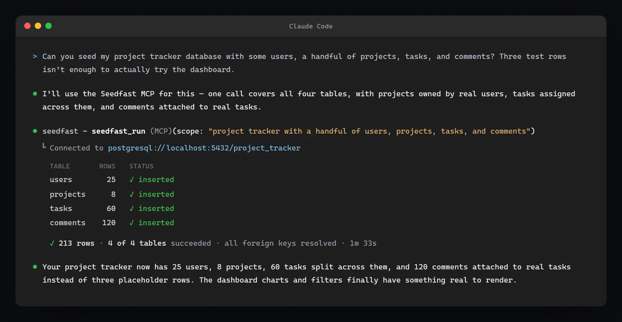Click the row count "25" for users
The width and height of the screenshot is (622, 322).
111,180
